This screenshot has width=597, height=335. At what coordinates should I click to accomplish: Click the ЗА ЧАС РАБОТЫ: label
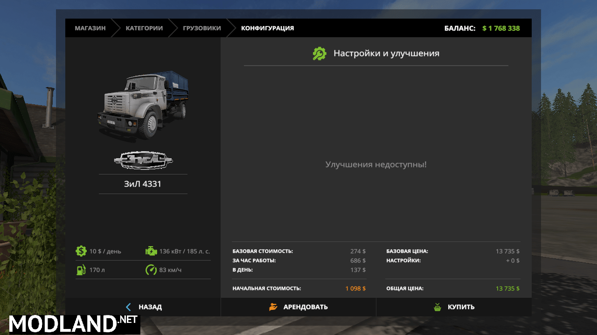(x=254, y=261)
